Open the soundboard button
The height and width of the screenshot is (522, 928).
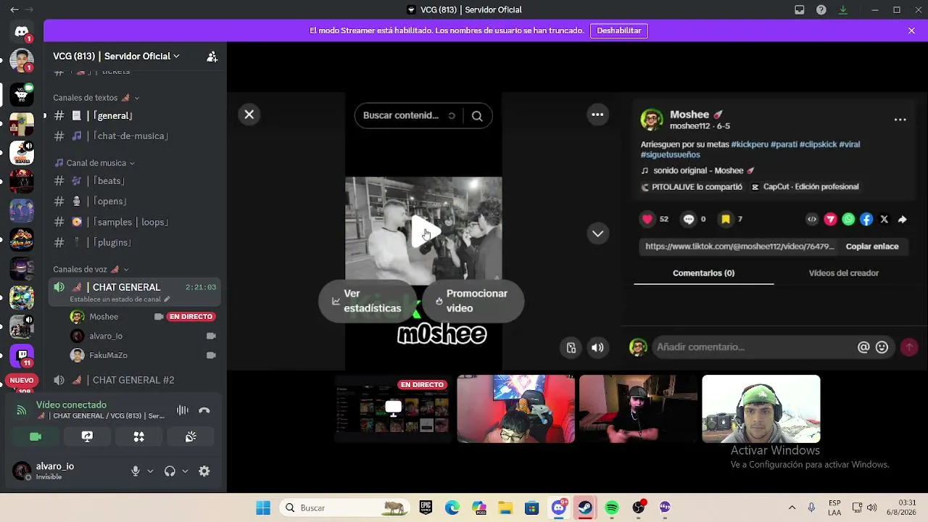(x=191, y=436)
